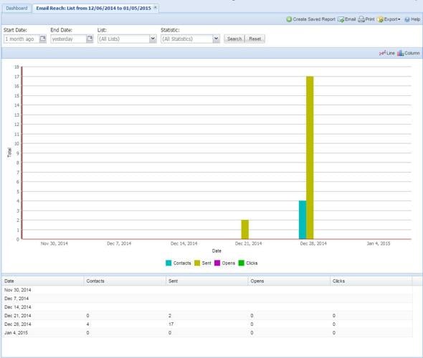Select the Dec 14, 2014 table row
423x358 pixels.
(207, 307)
